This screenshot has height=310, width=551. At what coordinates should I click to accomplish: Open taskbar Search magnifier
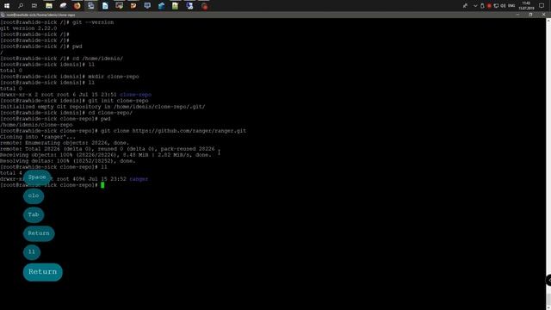click(21, 6)
